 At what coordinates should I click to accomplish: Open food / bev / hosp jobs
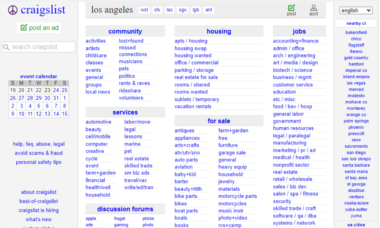pos(292,106)
